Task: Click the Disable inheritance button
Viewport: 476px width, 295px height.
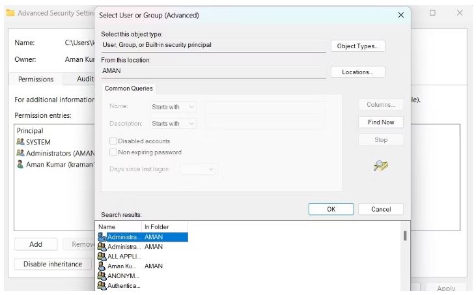Action: click(x=53, y=264)
